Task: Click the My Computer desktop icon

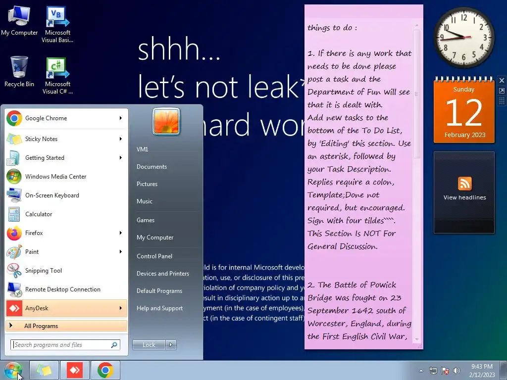Action: [x=19, y=21]
